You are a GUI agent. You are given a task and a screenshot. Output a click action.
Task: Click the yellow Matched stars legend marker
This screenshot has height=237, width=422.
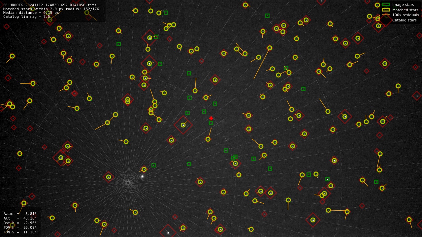[386, 10]
